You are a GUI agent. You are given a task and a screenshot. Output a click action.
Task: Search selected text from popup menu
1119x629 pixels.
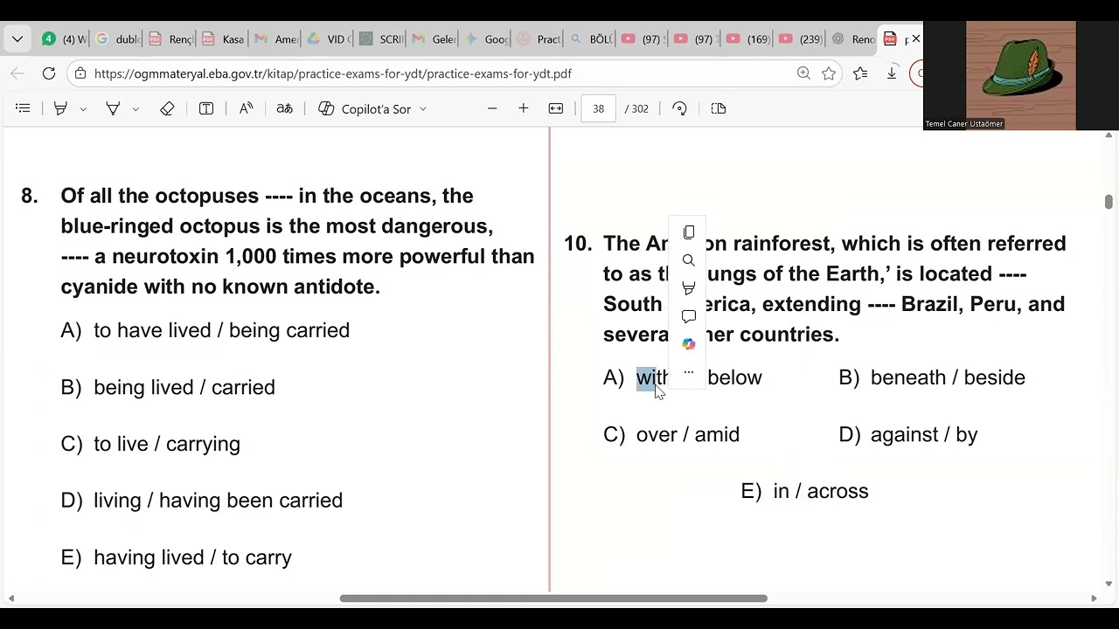(689, 260)
